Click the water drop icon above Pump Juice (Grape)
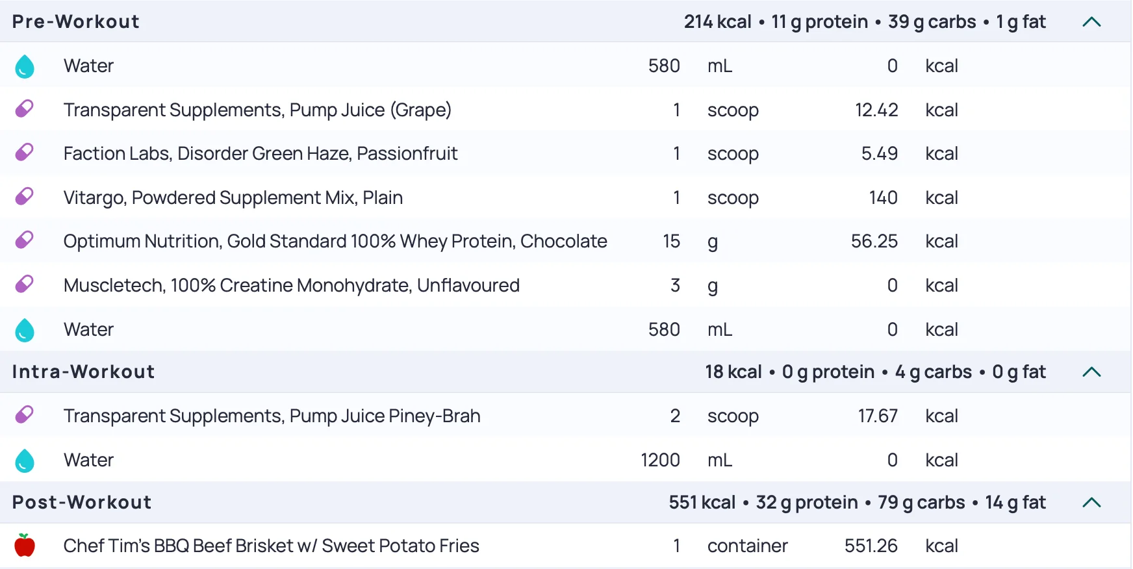 point(25,66)
